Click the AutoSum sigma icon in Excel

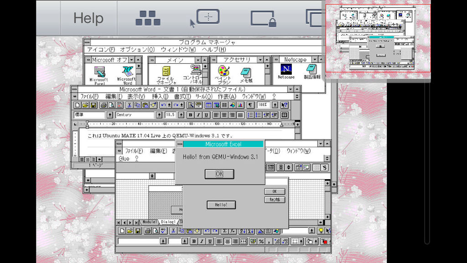(x=225, y=231)
